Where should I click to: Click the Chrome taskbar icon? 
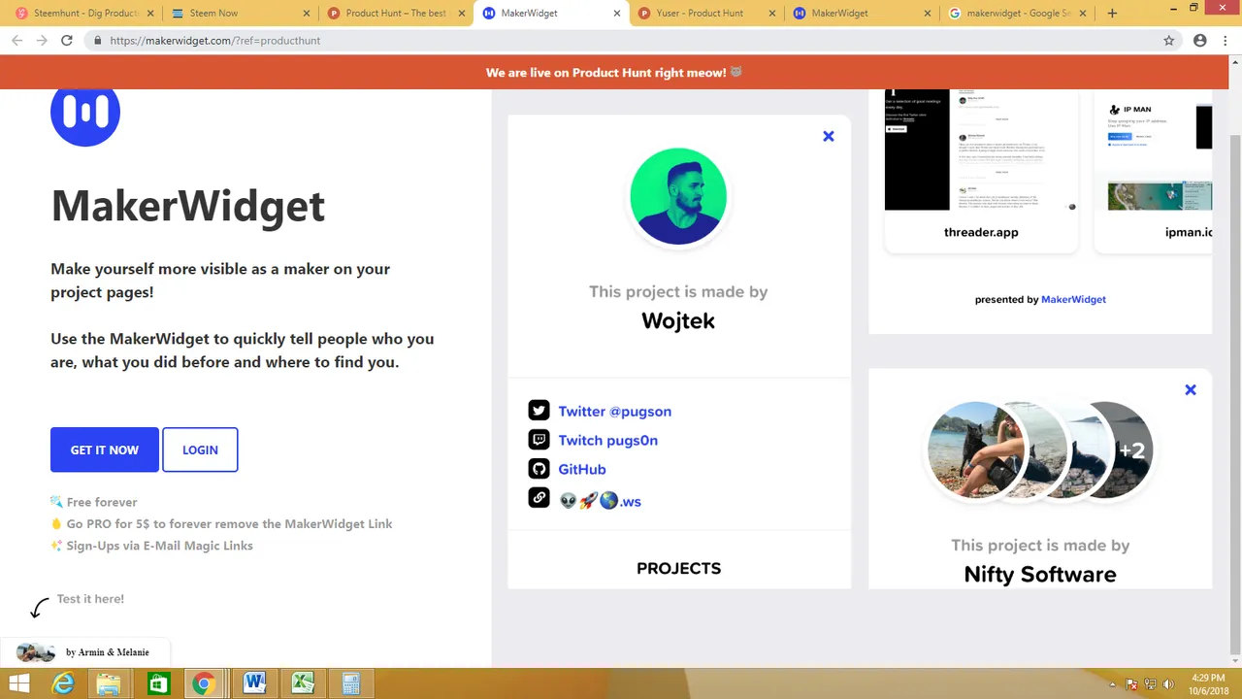pos(203,683)
